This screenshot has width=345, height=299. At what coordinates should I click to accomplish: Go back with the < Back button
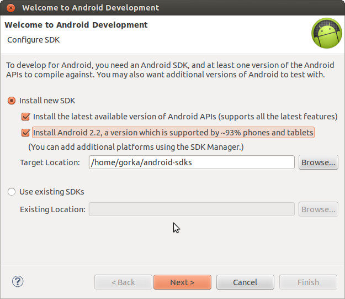click(x=123, y=282)
